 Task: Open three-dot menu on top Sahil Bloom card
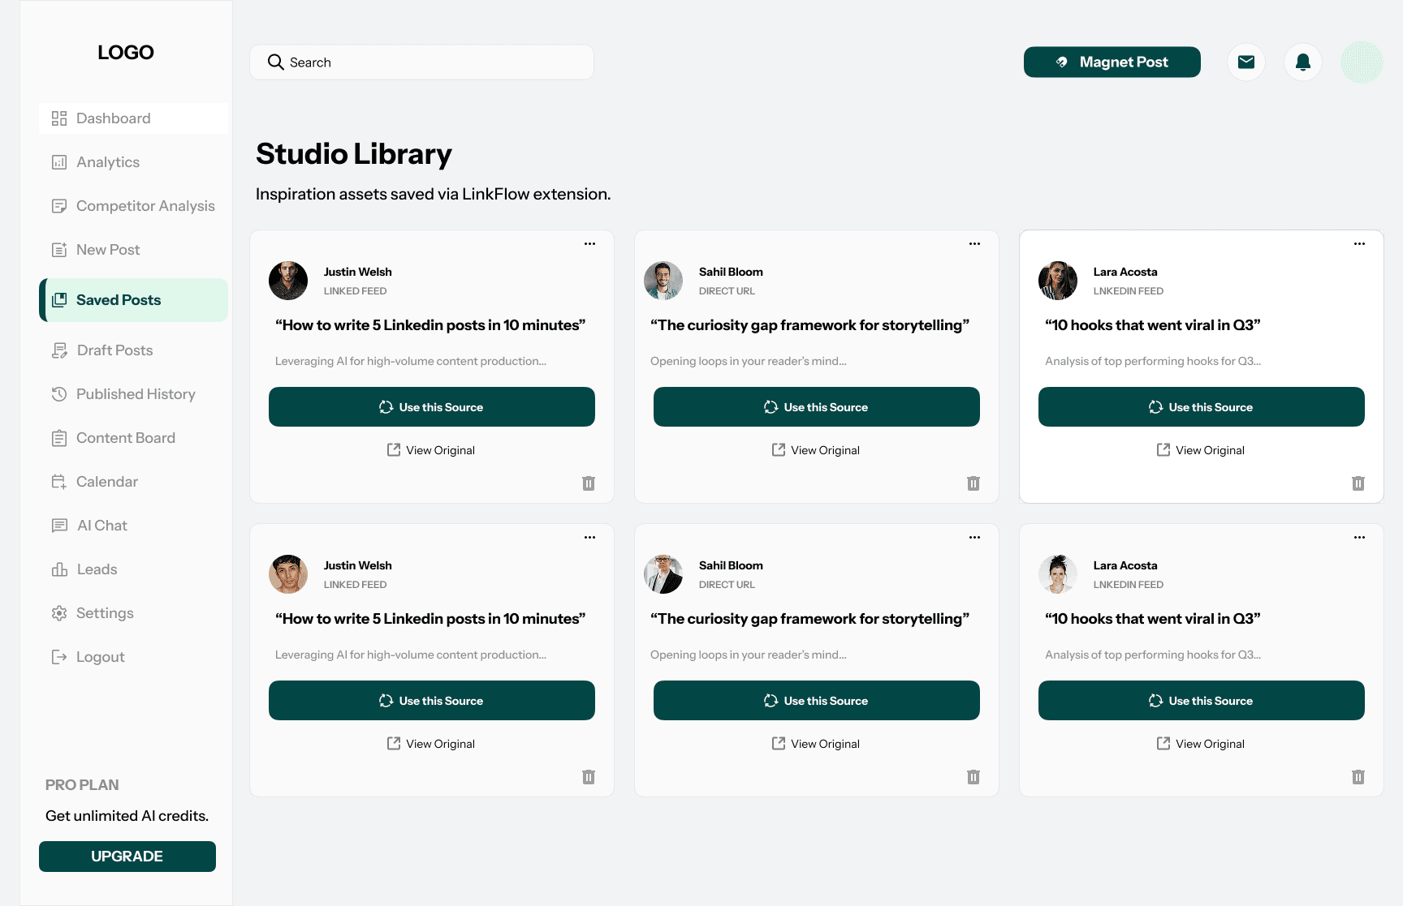pos(975,243)
